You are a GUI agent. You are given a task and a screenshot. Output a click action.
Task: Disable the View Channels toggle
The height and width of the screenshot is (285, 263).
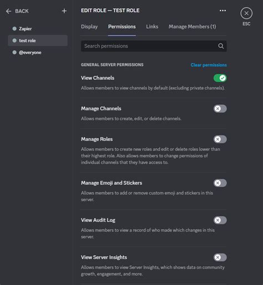click(x=220, y=78)
